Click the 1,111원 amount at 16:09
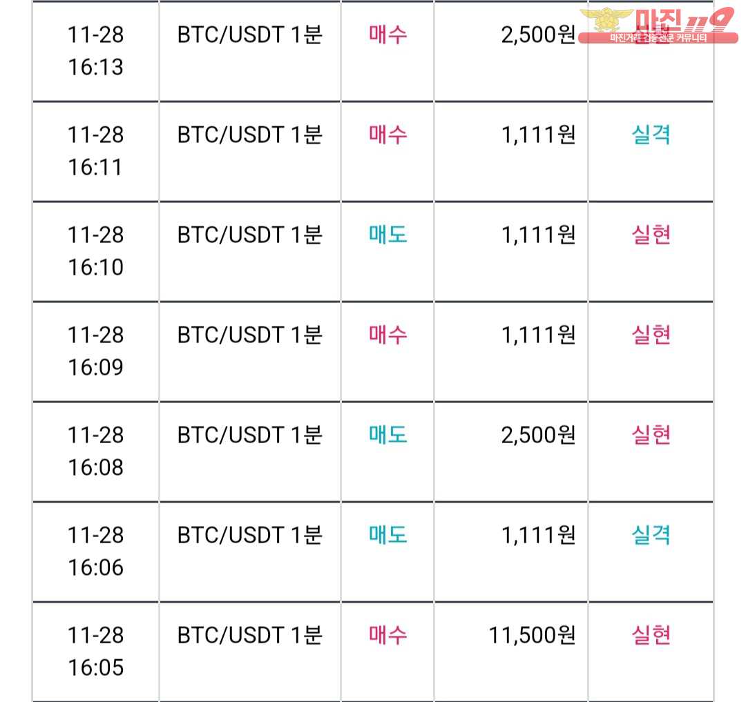Viewport: 746px width, 702px height. click(538, 335)
